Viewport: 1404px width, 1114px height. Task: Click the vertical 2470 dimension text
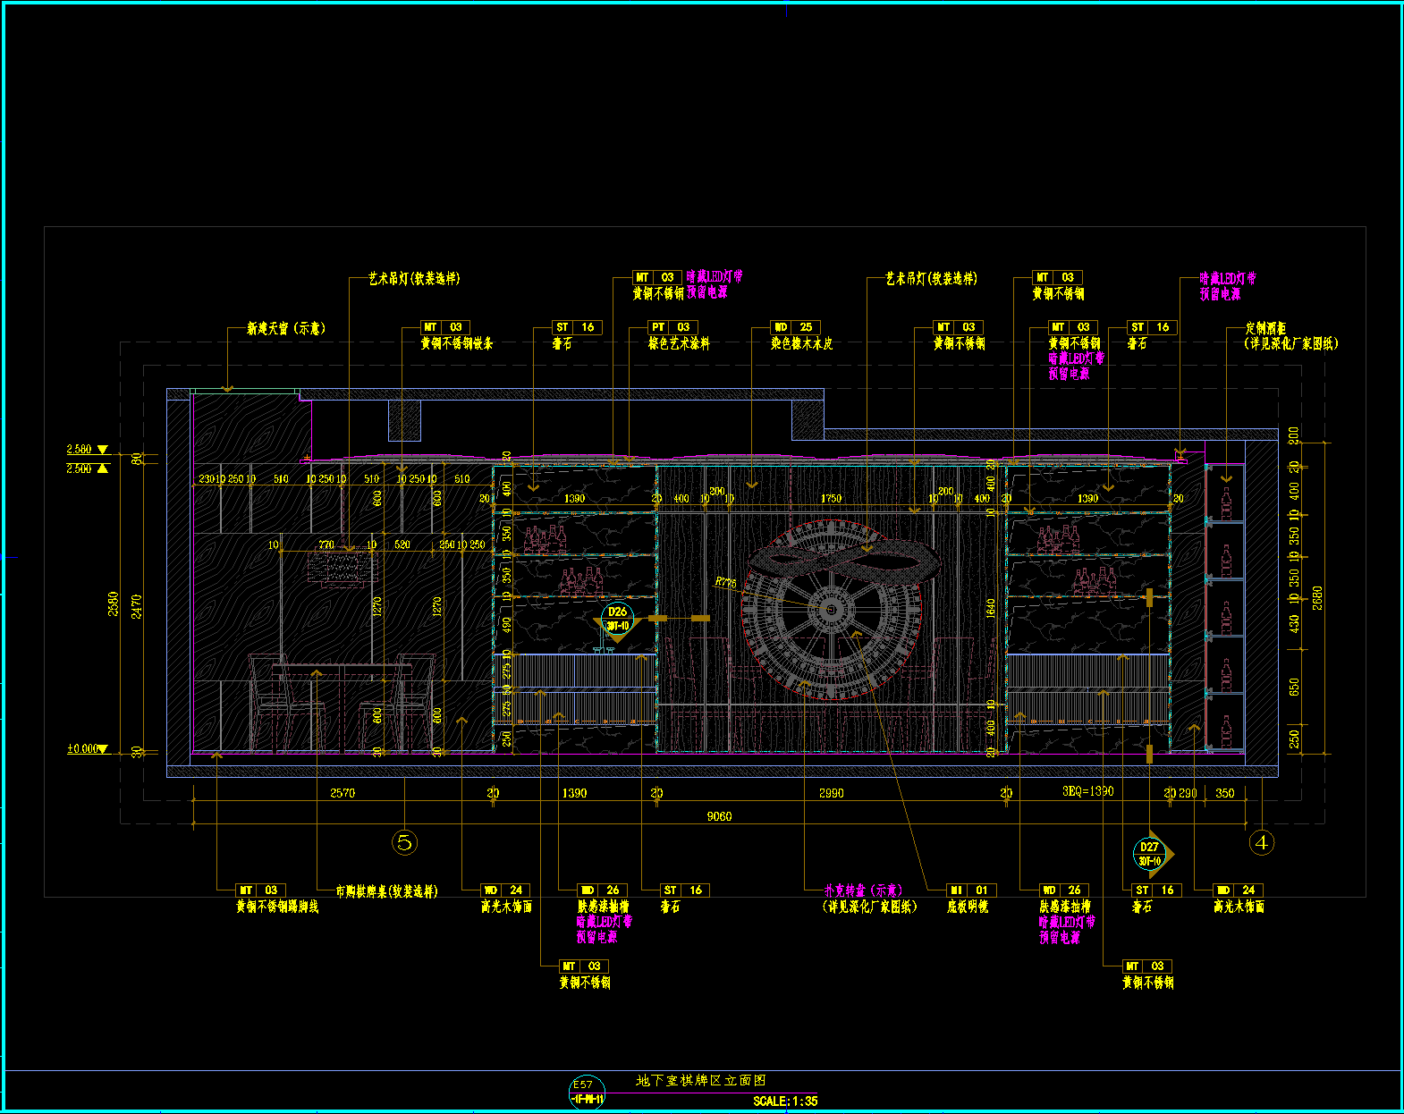pos(137,607)
